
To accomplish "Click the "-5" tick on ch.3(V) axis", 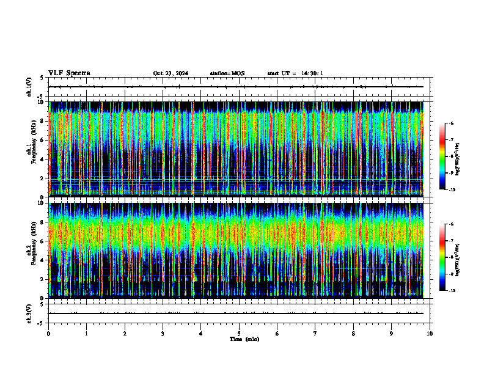I will pyautogui.click(x=41, y=323).
